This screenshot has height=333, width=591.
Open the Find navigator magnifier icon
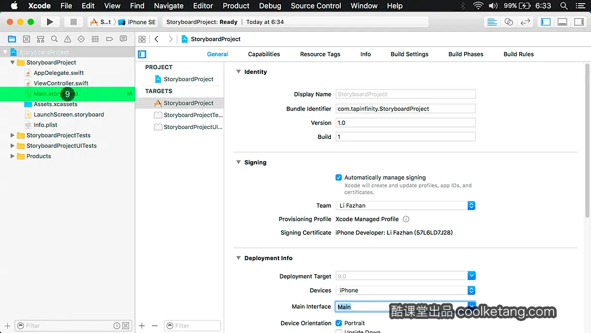coord(54,39)
